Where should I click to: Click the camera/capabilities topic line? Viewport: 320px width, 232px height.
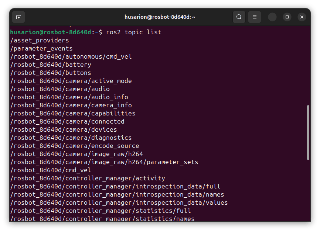click(73, 114)
